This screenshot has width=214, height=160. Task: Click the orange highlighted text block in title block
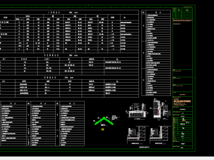pyautogui.click(x=182, y=101)
